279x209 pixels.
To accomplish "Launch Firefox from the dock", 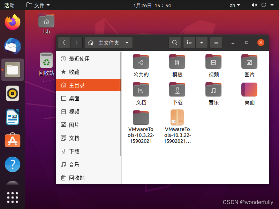I will pyautogui.click(x=13, y=22).
